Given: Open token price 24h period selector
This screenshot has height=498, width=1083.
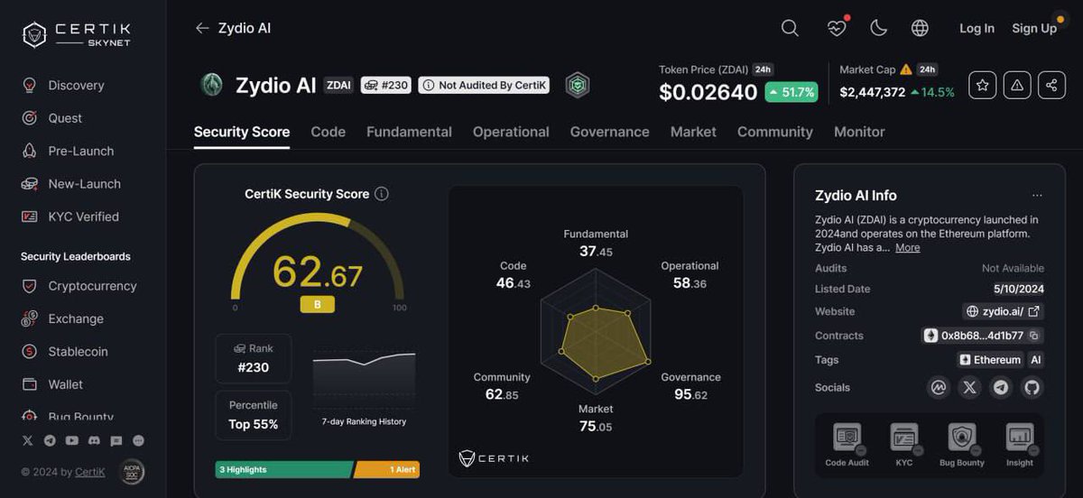Looking at the screenshot, I should tap(764, 69).
